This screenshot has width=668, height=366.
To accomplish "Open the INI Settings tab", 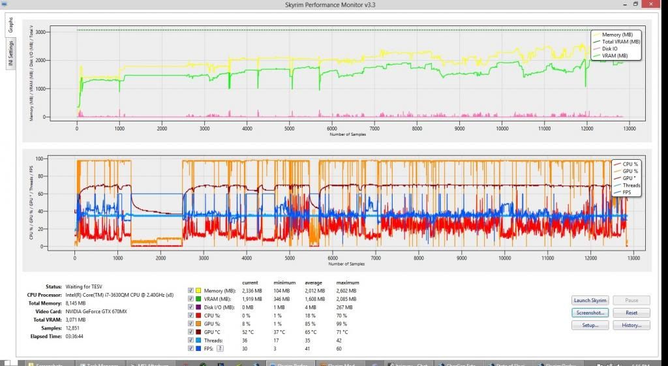I will [10, 53].
